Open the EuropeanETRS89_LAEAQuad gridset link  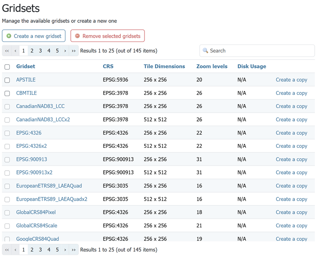click(49, 186)
